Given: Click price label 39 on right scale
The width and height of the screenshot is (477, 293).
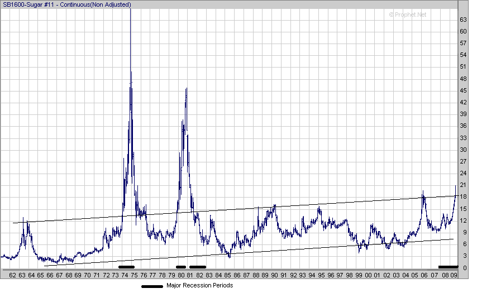Looking at the screenshot, I should tap(463, 114).
